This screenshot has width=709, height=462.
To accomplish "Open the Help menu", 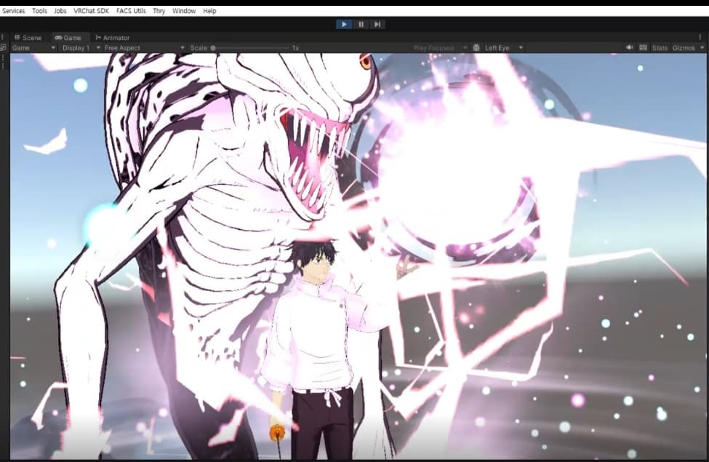I will tap(209, 11).
